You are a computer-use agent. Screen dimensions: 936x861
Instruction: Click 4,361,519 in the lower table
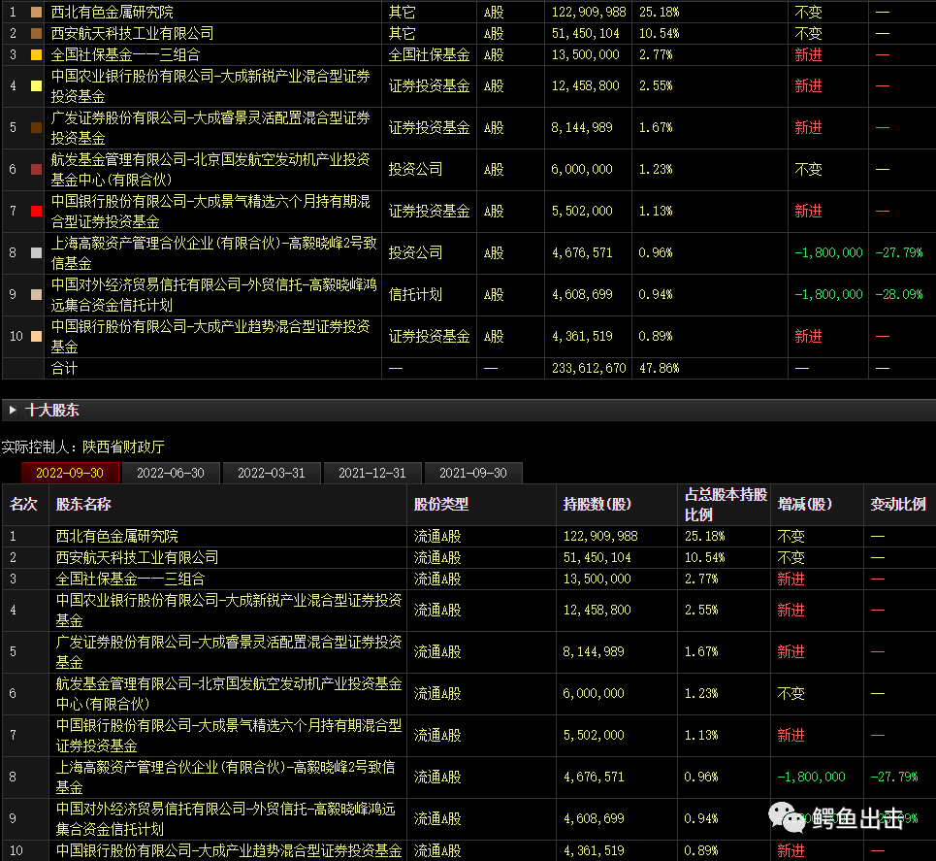[594, 850]
